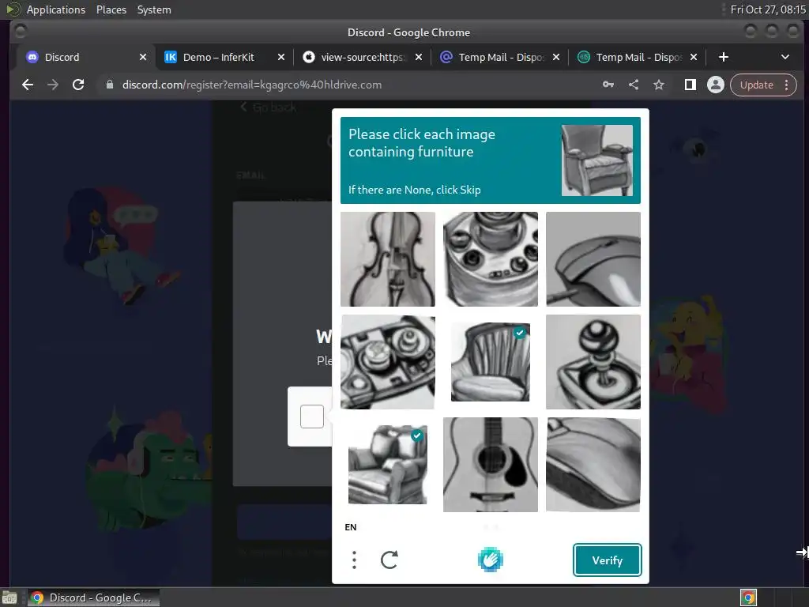Open the window menu button in title bar
809x607 pixels.
coord(21,32)
